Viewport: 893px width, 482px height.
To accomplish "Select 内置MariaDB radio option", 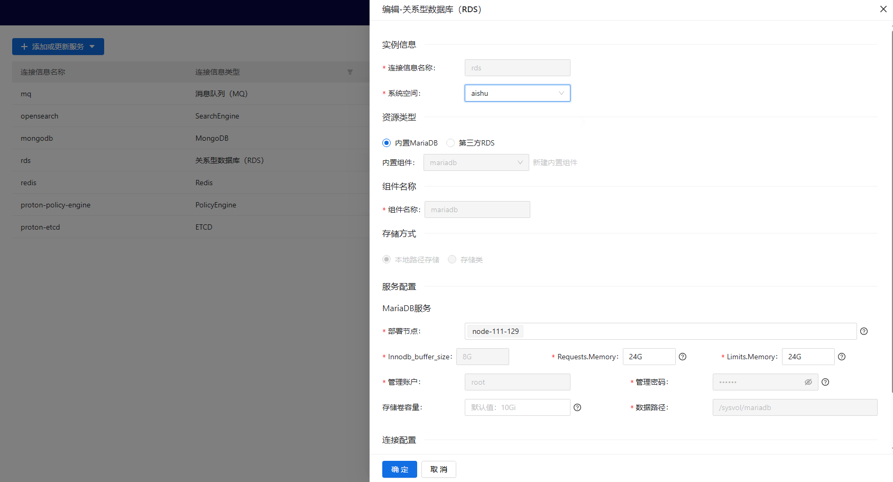I will pyautogui.click(x=386, y=143).
